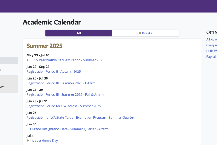Screen dimensions: 217x145
Task: Open ACCESS Registration Request Period - Summer 2025
Action: [x=65, y=60]
